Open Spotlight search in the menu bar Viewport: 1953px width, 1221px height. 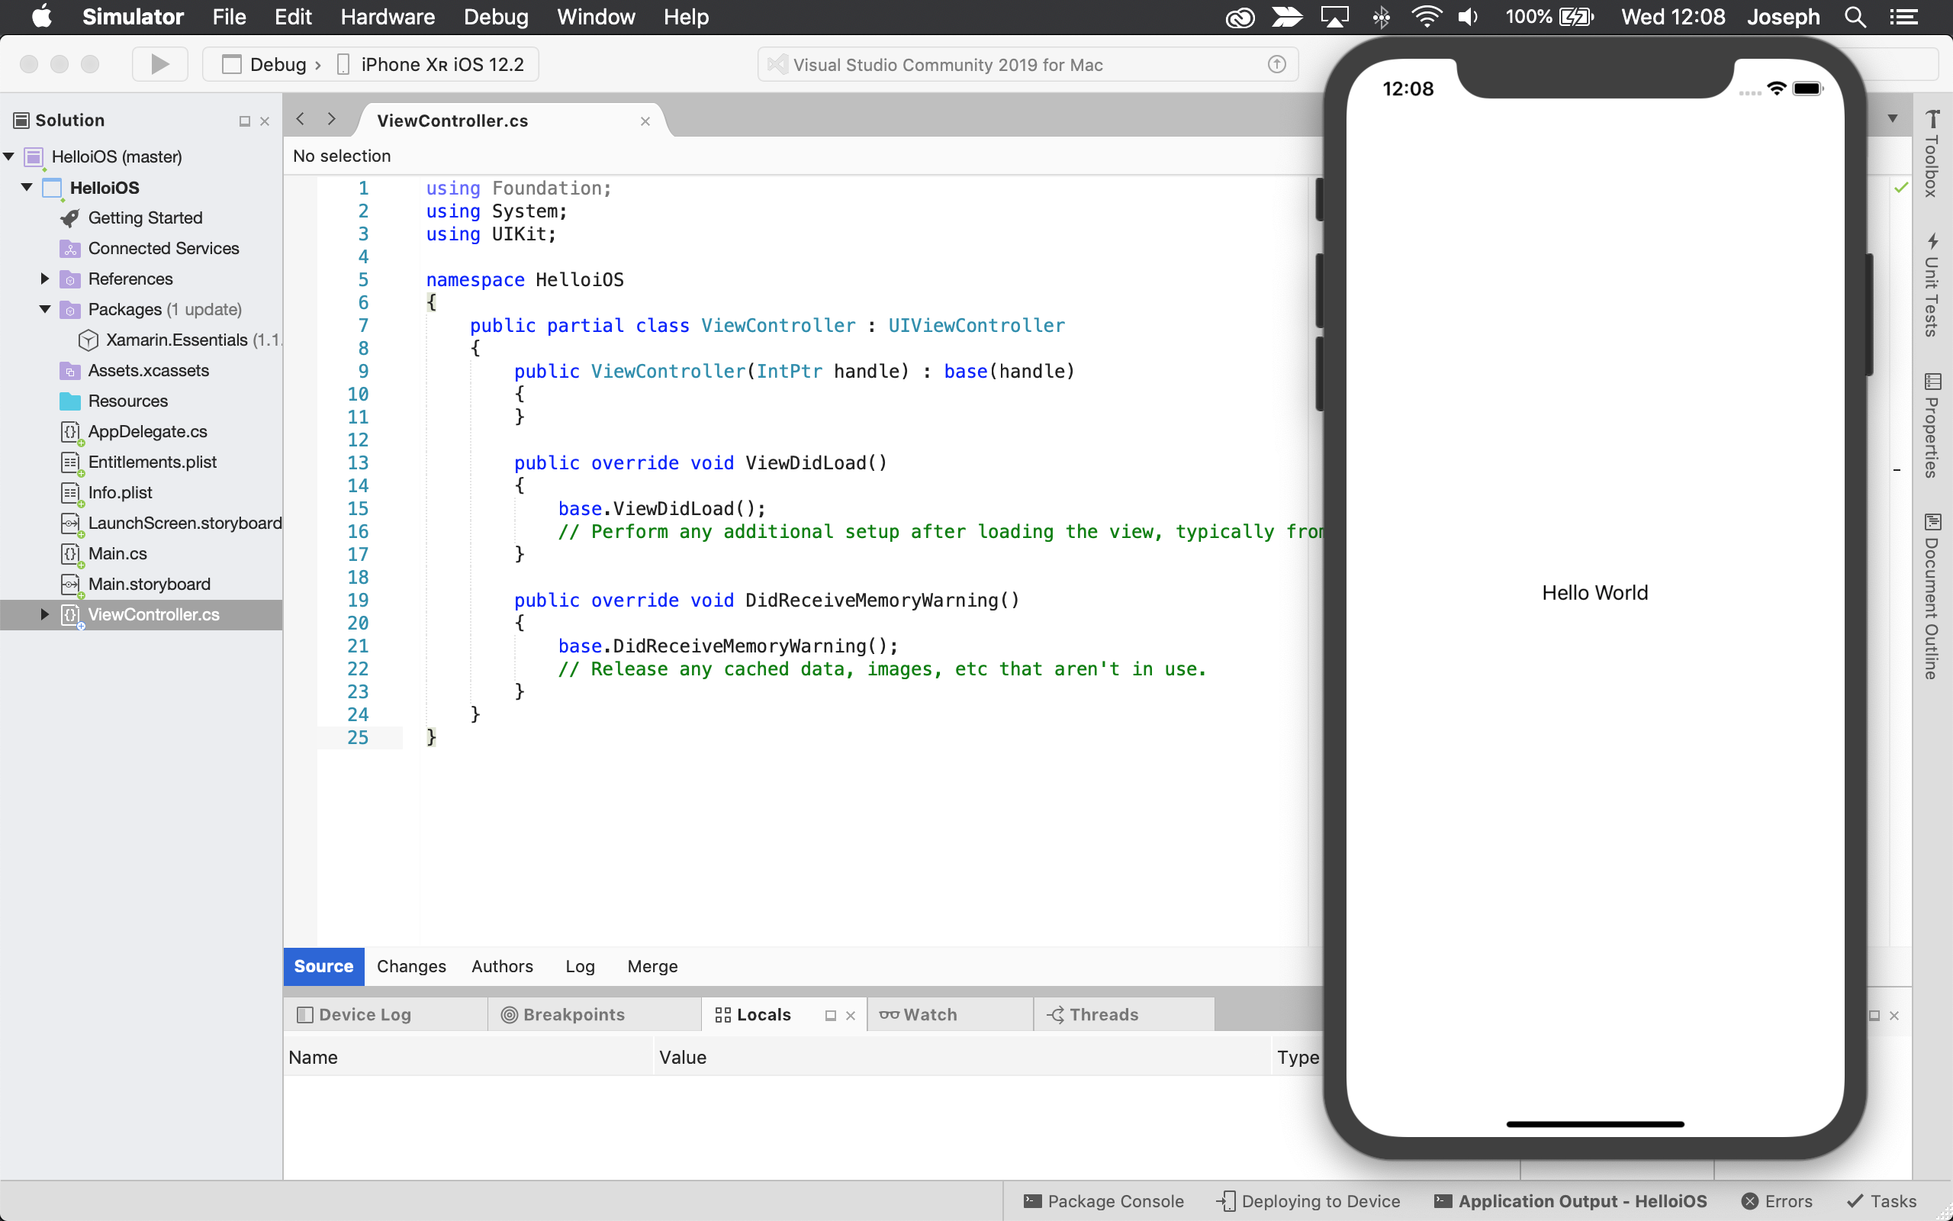[x=1855, y=17]
